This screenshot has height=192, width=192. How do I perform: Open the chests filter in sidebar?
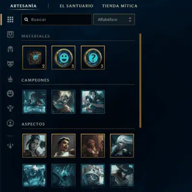[x=11, y=35]
